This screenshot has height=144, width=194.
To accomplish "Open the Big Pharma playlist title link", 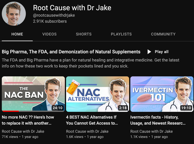I will [x=71, y=52].
